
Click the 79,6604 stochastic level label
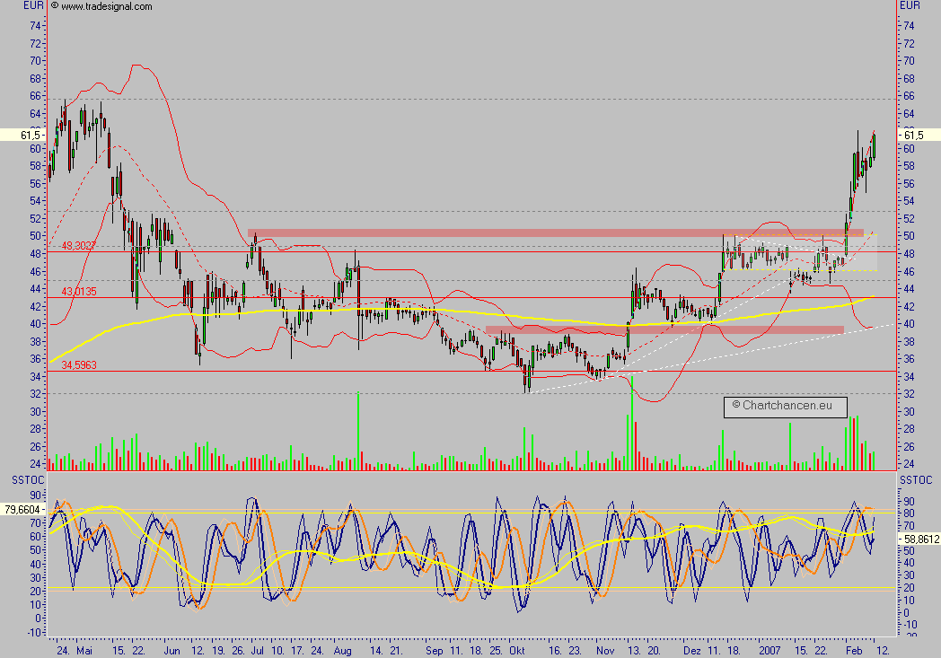pos(22,508)
